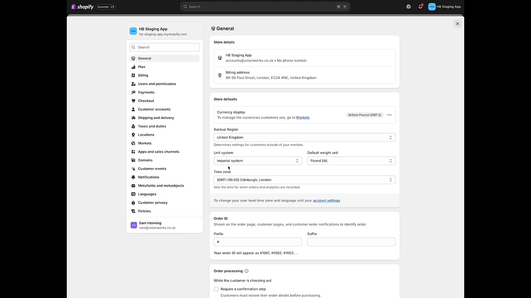The height and width of the screenshot is (298, 531).
Task: Open the HB Staging App store details row
Action: click(x=304, y=58)
